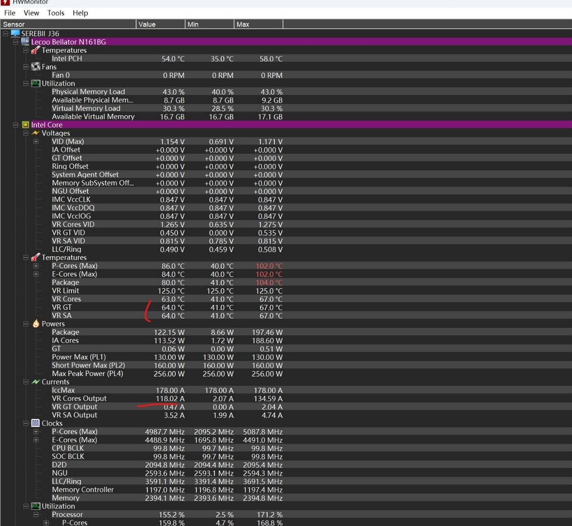Screen dimensions: 572x526
Task: Click the Min column header
Action: coord(209,24)
